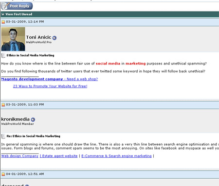Click post icon beside 03-31-2009, 11:03 PM
Image resolution: width=219 pixels, height=186 pixels.
click(3, 105)
